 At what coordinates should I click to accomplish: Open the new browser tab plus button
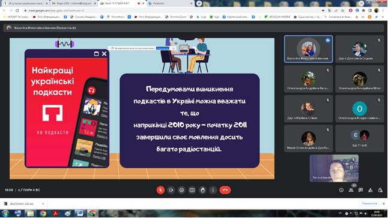tap(199, 4)
